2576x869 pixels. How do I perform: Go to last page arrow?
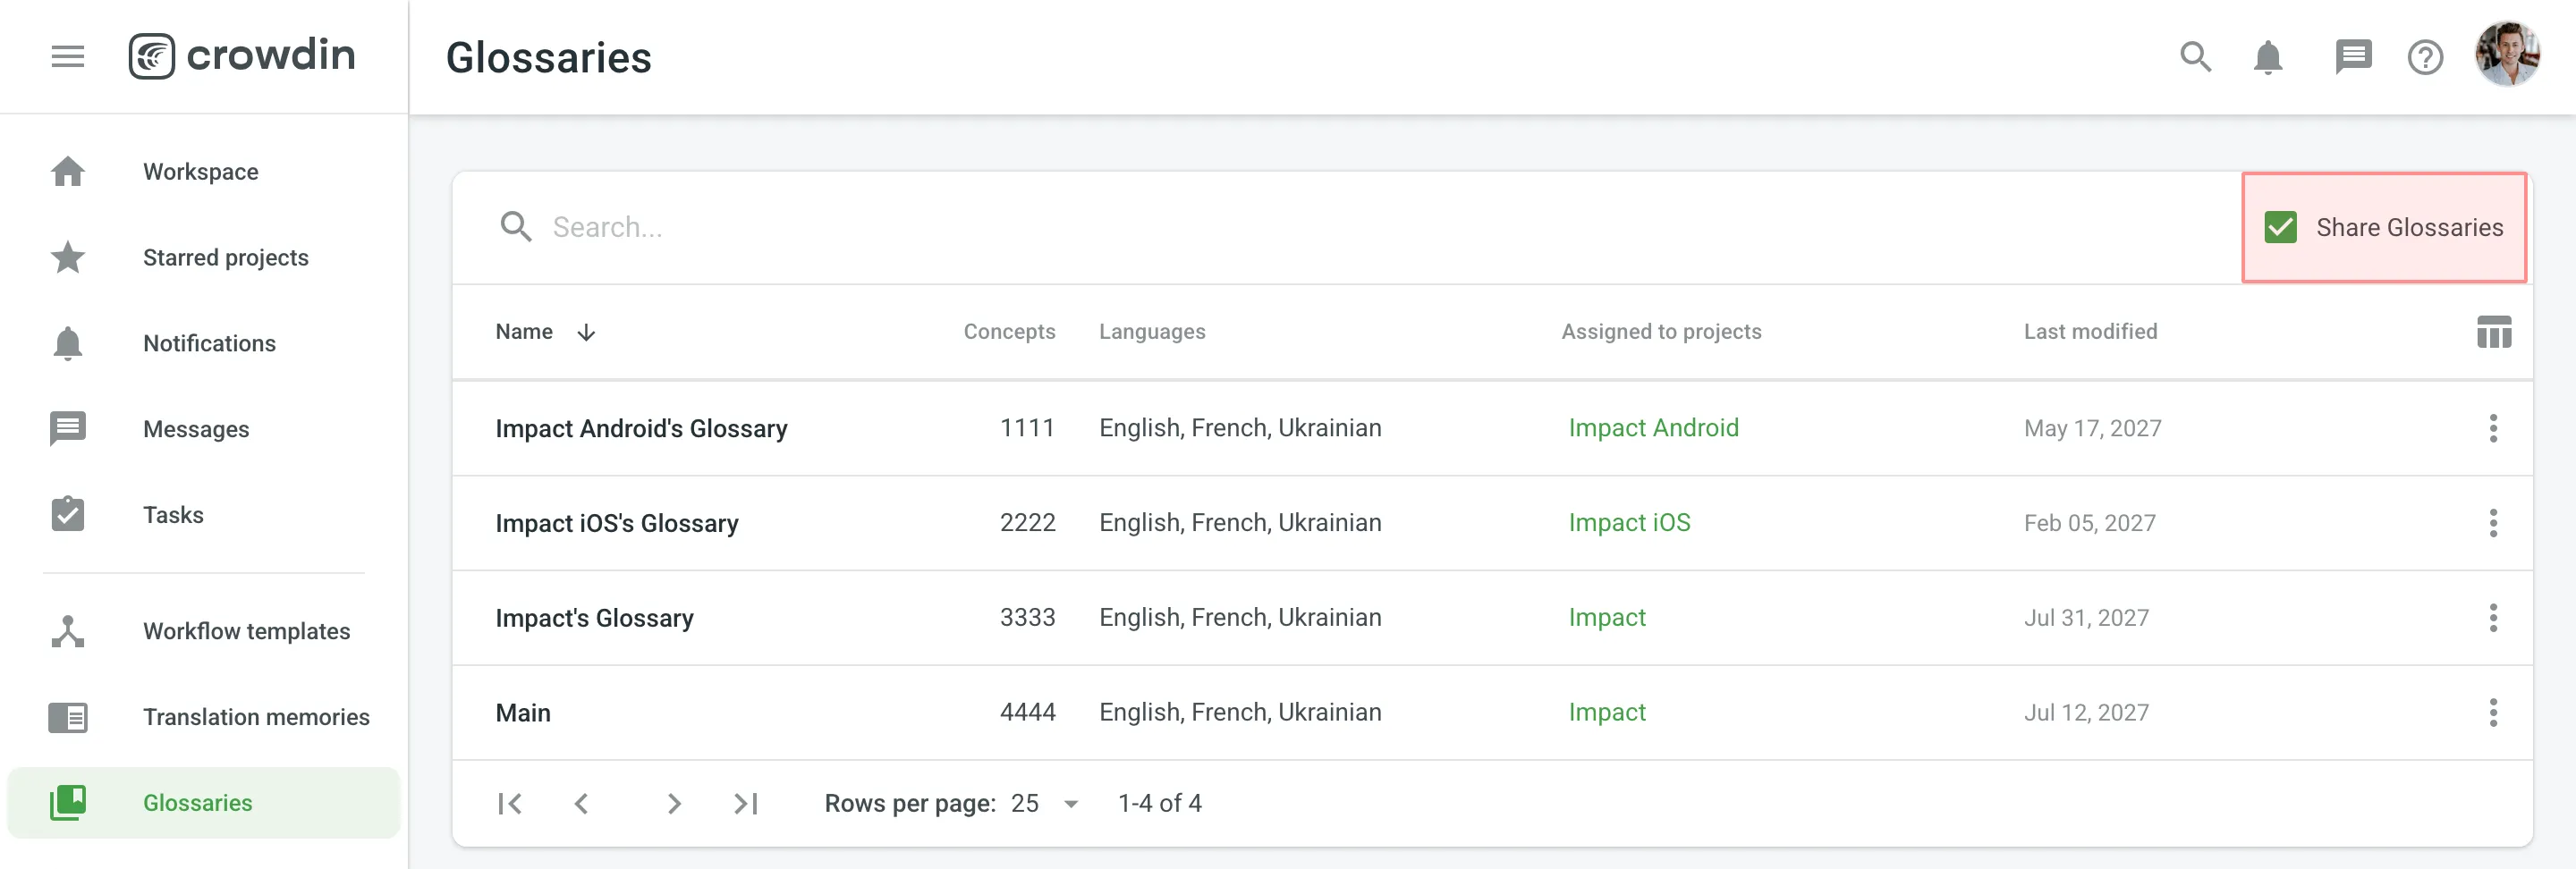(746, 803)
